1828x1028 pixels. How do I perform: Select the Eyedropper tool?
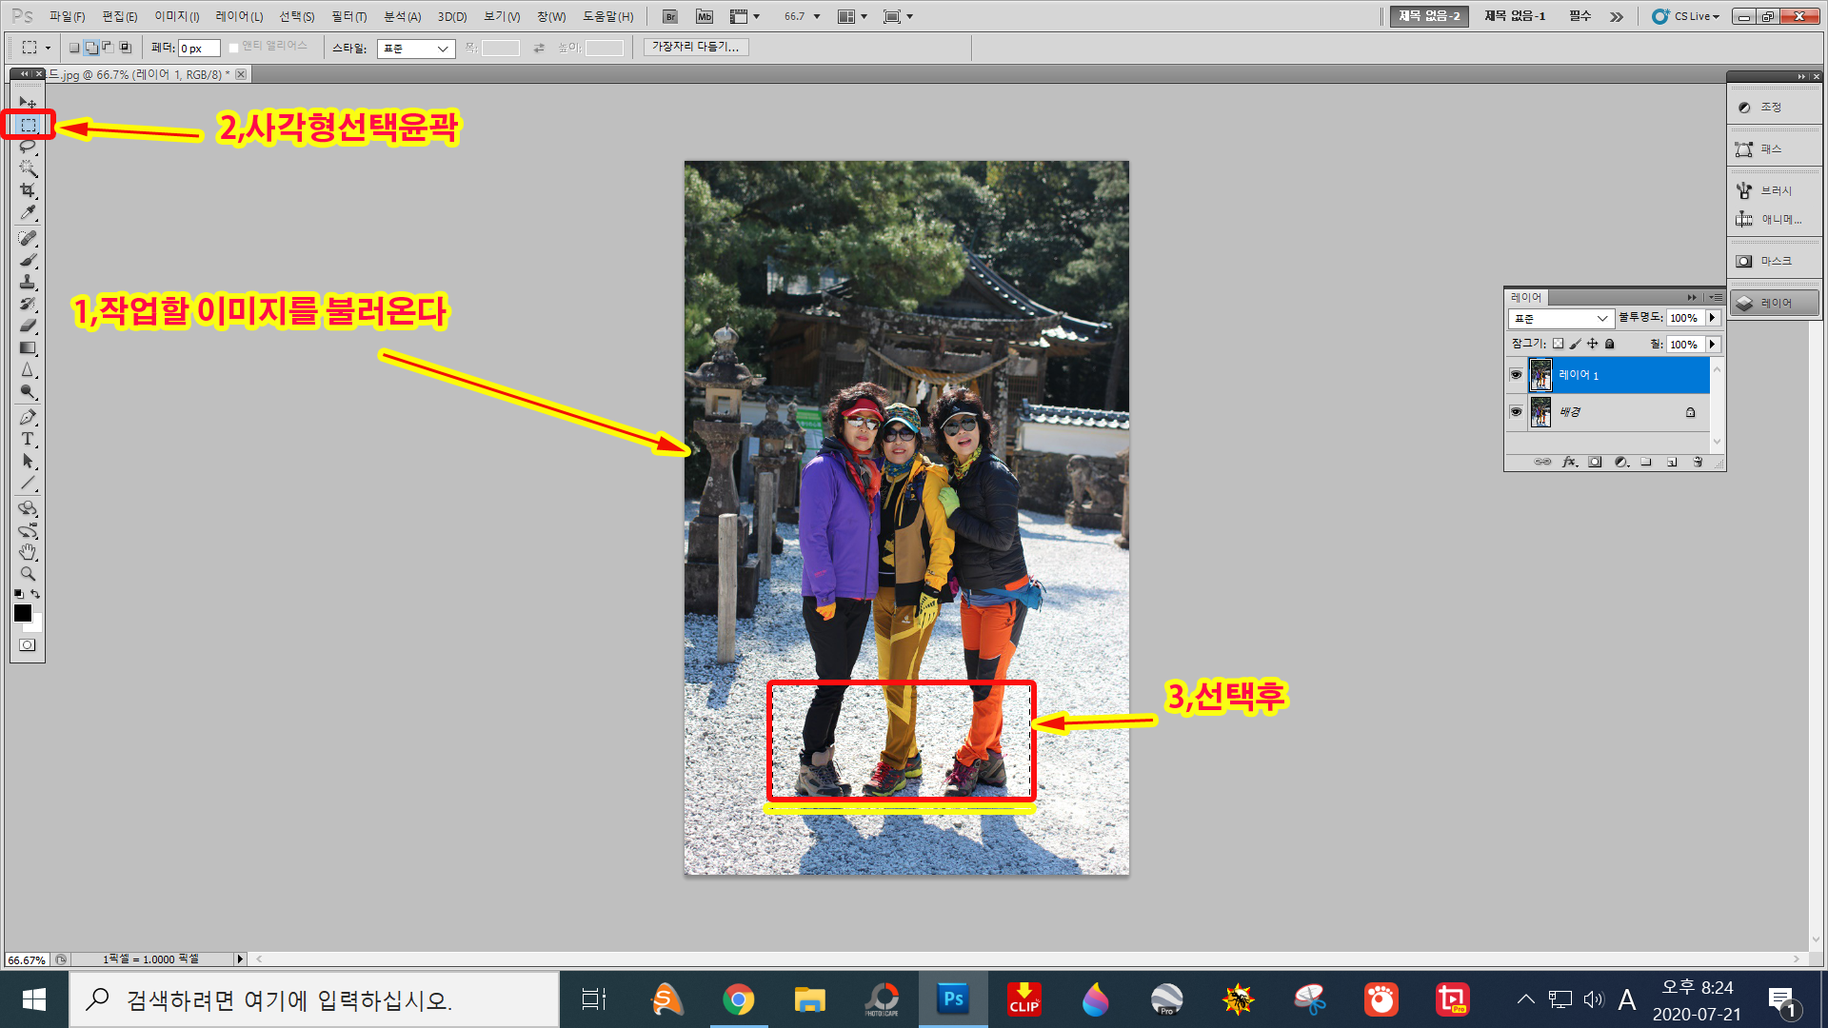tap(28, 213)
